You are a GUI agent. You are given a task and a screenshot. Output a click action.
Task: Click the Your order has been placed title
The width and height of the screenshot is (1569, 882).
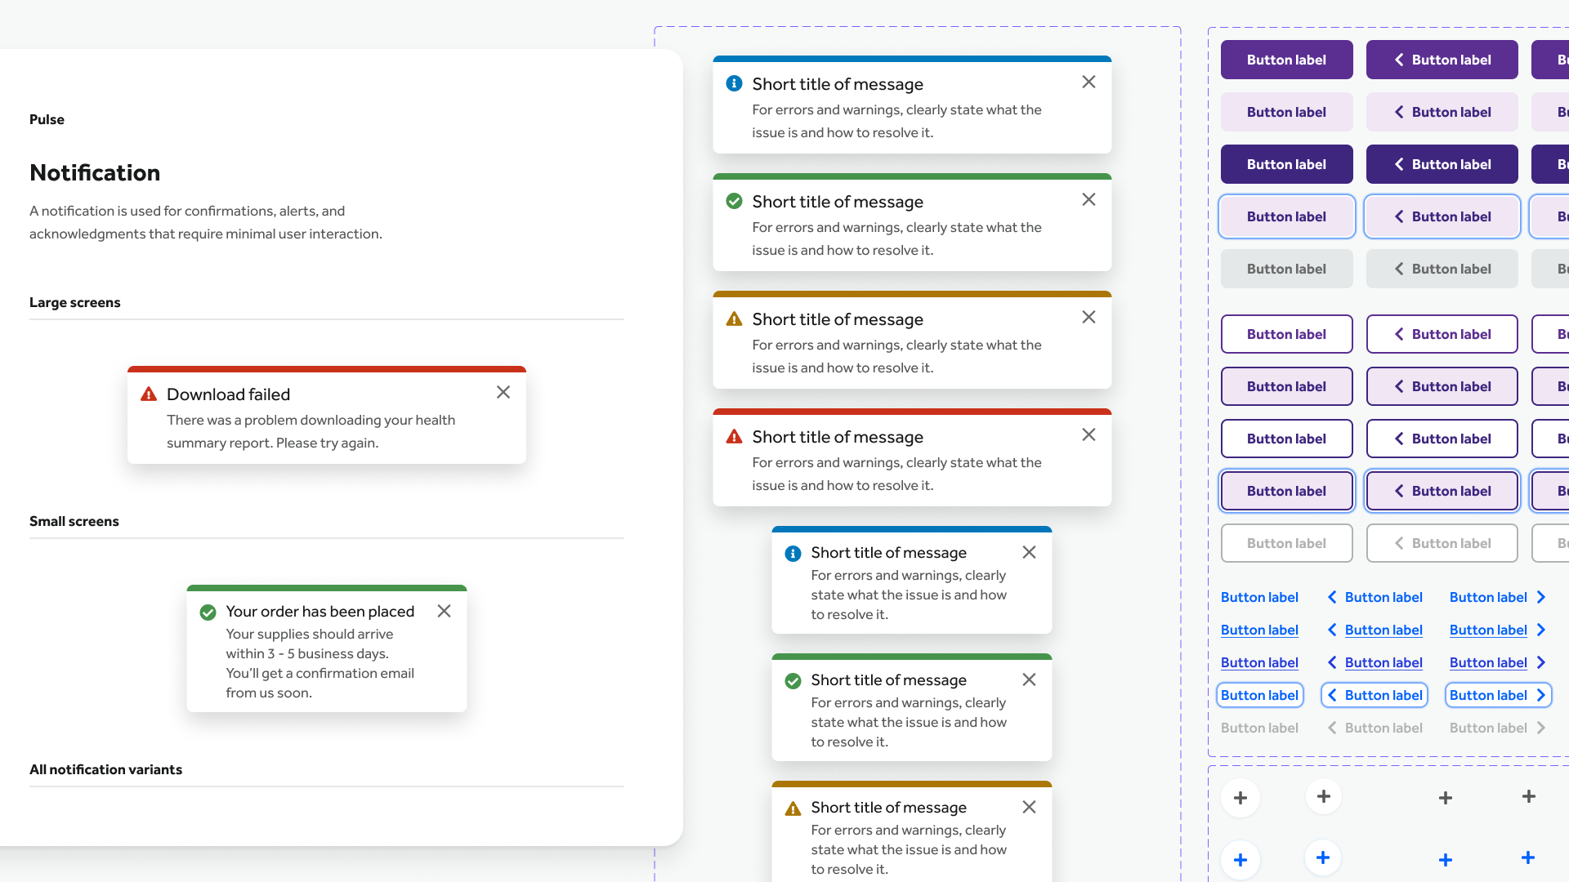coord(320,612)
